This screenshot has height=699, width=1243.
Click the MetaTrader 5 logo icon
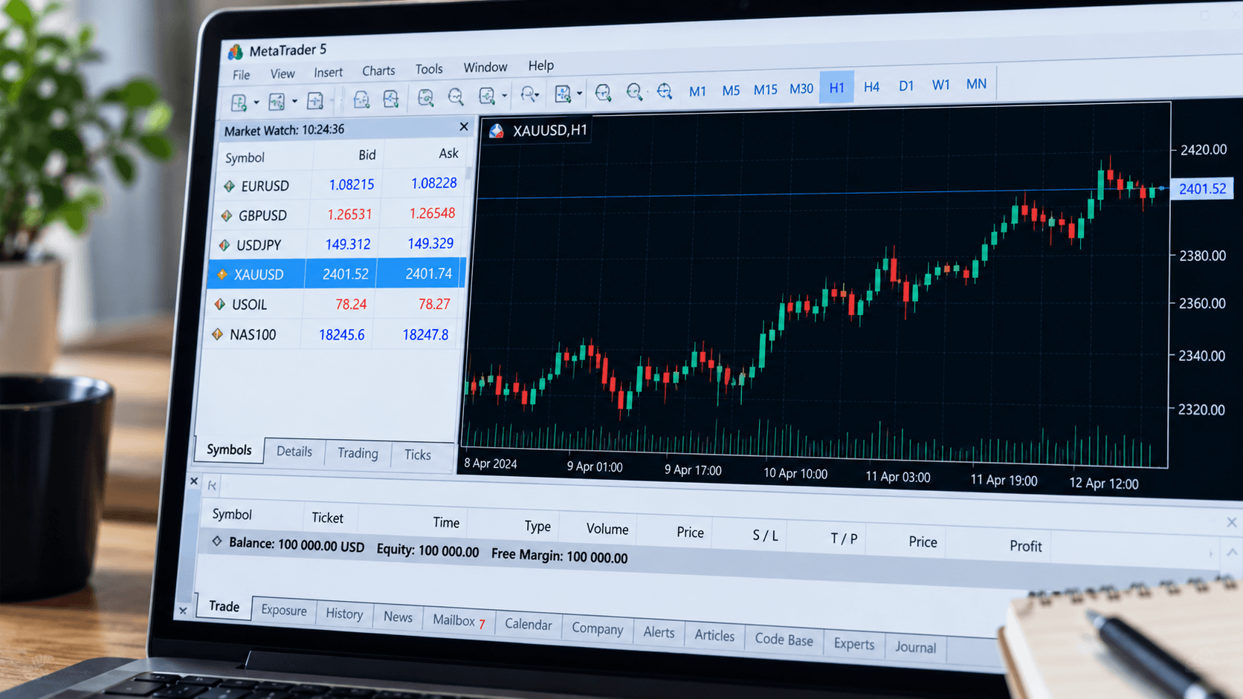coord(236,51)
